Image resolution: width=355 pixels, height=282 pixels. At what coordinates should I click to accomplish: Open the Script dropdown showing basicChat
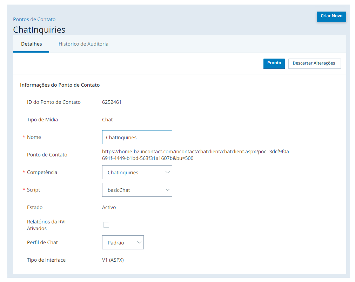point(137,190)
